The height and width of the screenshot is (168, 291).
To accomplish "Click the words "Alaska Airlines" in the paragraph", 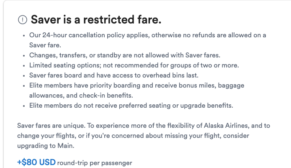I will click(x=226, y=126).
